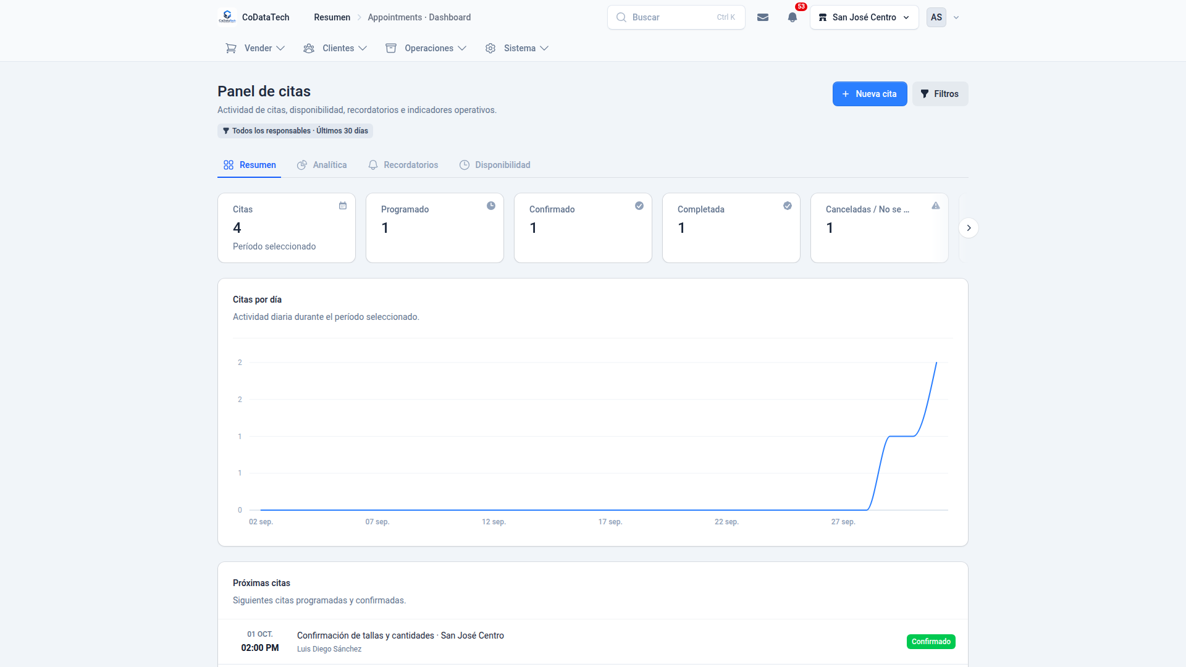Image resolution: width=1186 pixels, height=667 pixels.
Task: Click the Clientes people icon
Action: 309,48
